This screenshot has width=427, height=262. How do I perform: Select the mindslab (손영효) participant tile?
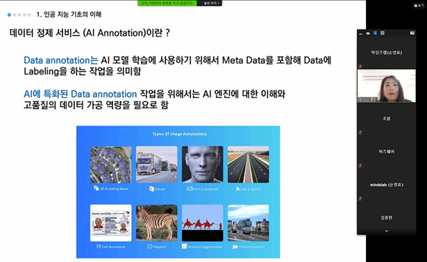(387, 185)
